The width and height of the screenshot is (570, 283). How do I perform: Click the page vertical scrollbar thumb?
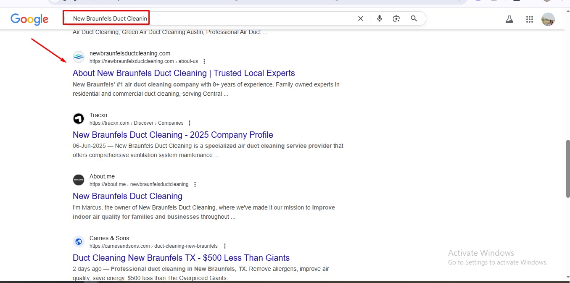(567, 168)
